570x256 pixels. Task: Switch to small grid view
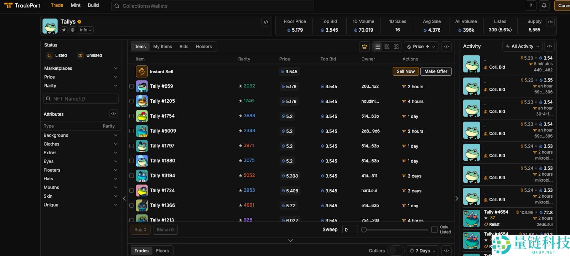(387, 47)
